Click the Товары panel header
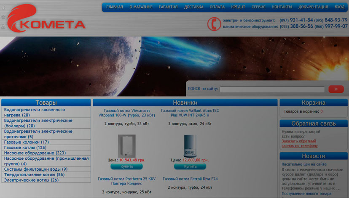Screen dimensions: 349x198 click(46, 103)
